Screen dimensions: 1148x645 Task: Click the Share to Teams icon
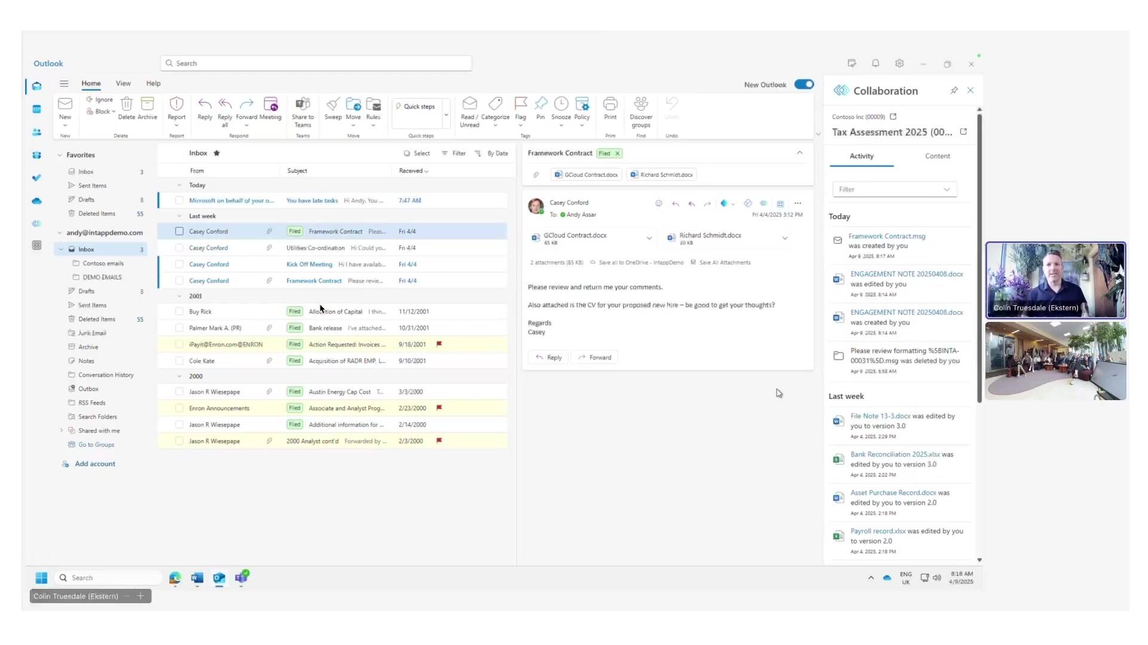point(303,105)
